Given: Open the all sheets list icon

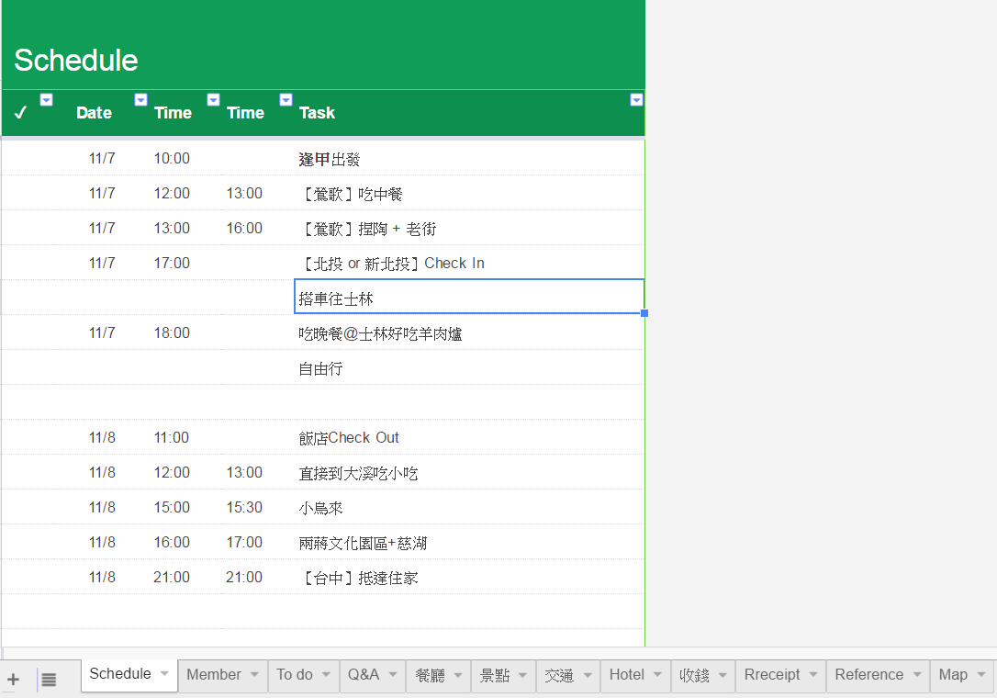Looking at the screenshot, I should coord(49,680).
